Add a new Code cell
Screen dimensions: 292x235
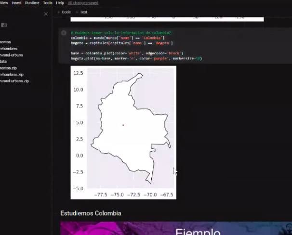64,12
